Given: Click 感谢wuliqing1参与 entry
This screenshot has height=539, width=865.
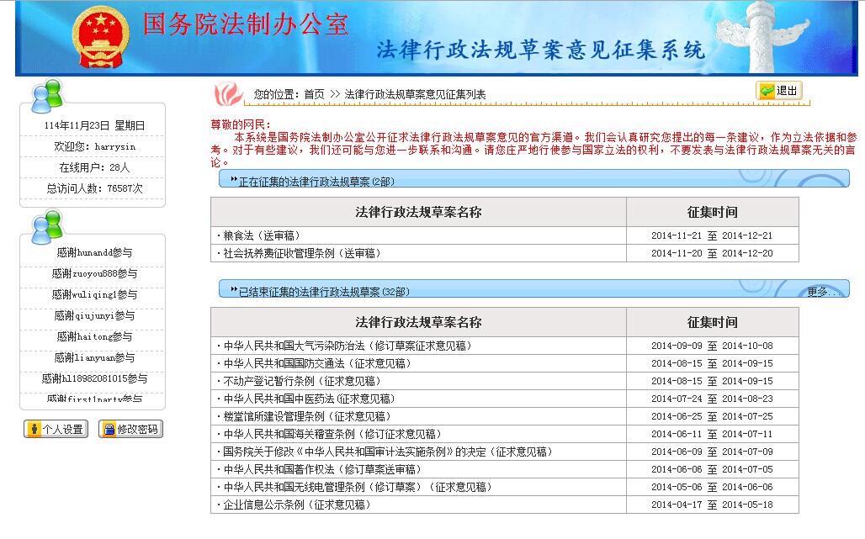Looking at the screenshot, I should click(x=94, y=294).
